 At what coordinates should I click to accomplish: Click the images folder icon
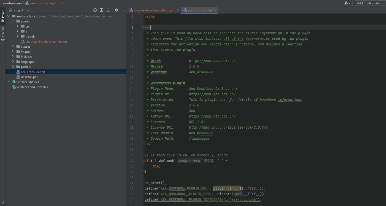(x=18, y=51)
